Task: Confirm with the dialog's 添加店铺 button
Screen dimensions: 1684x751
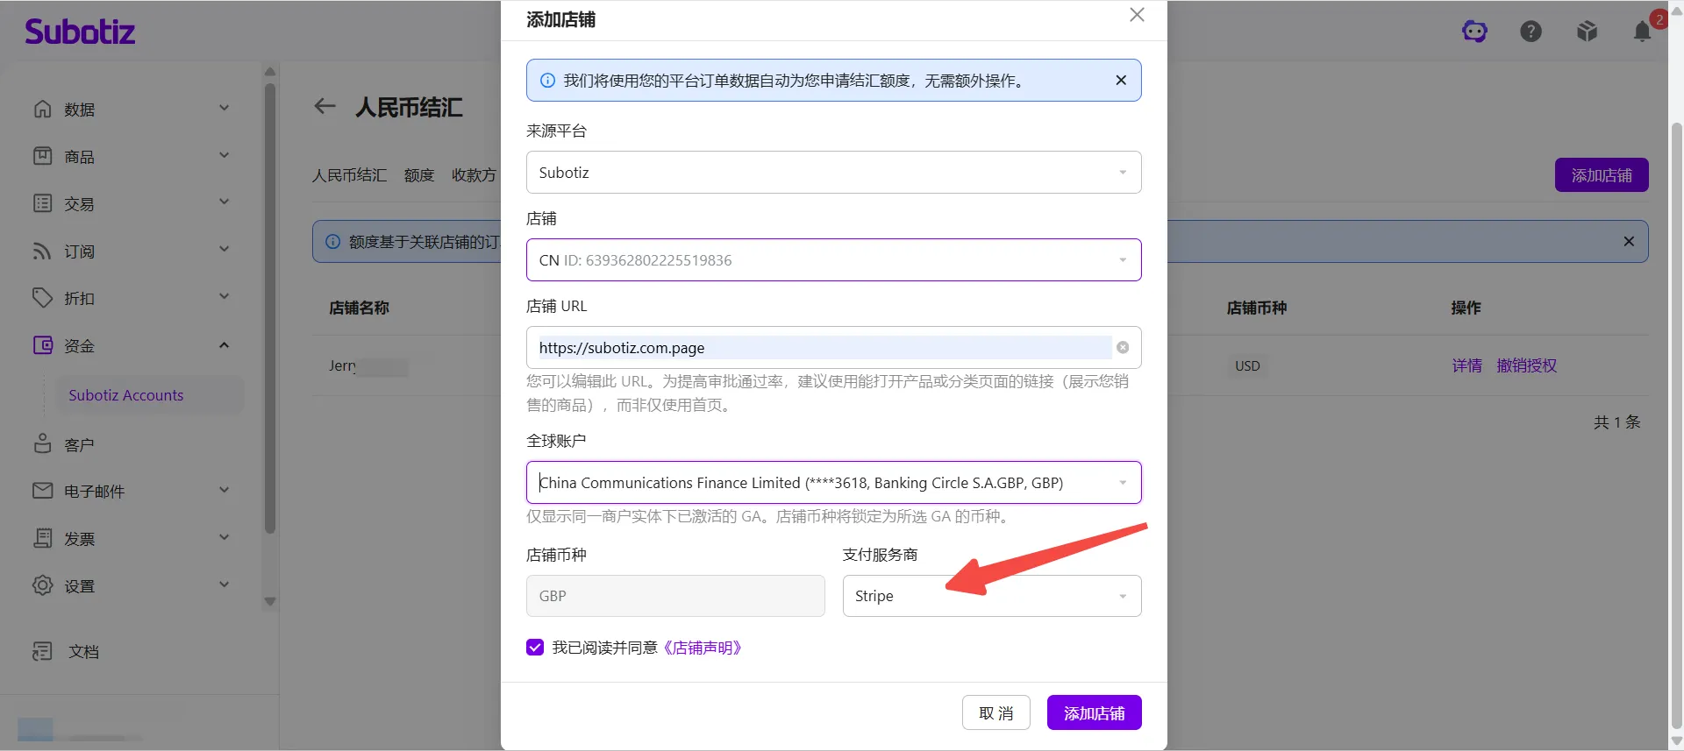Action: tap(1094, 713)
